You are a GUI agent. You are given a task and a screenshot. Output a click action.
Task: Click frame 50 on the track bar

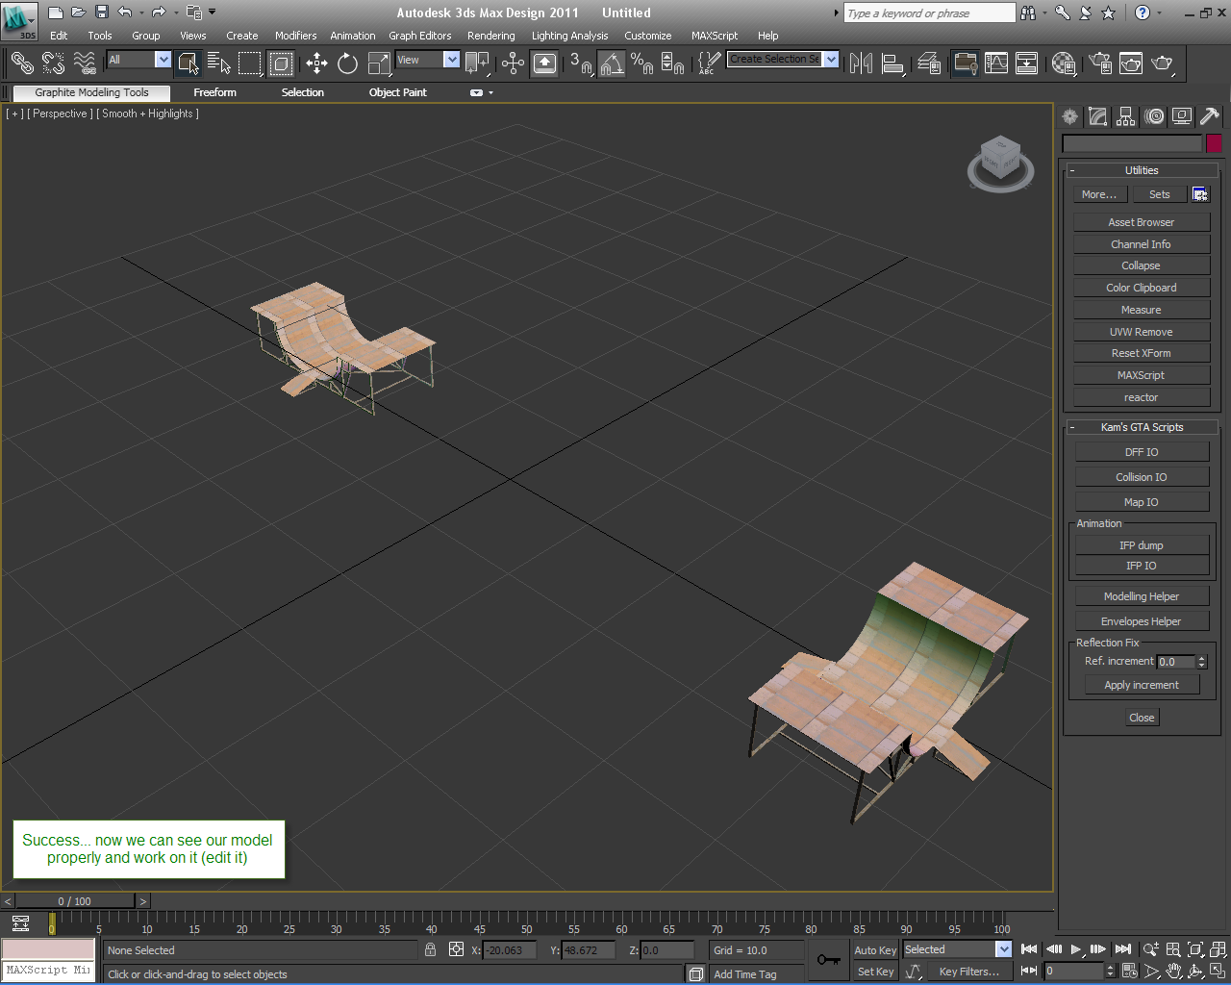click(x=527, y=922)
